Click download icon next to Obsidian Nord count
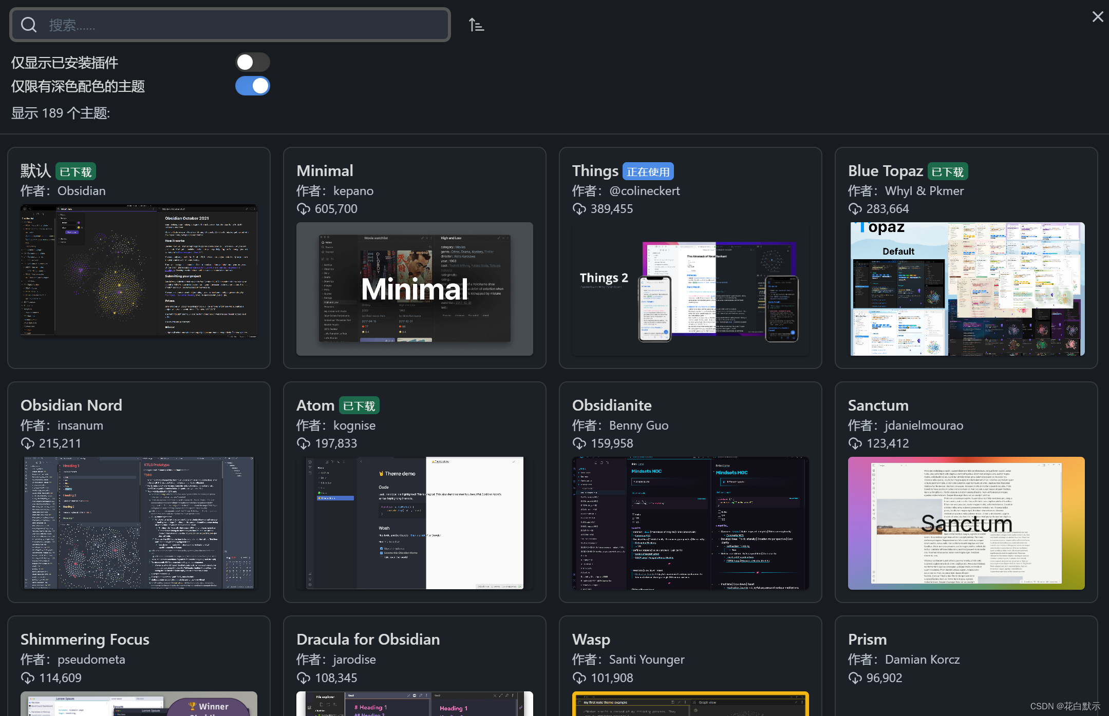The height and width of the screenshot is (716, 1109). (x=27, y=443)
